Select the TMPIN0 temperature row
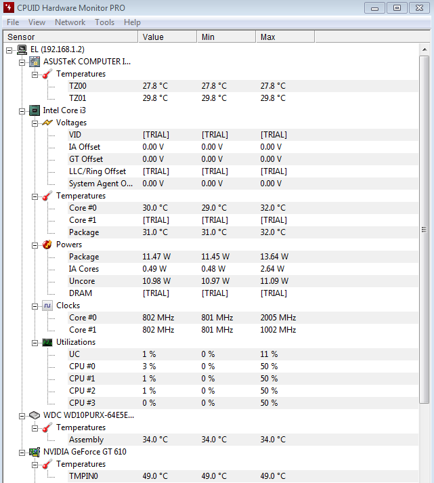Screen dimensions: 434x483 [243, 476]
